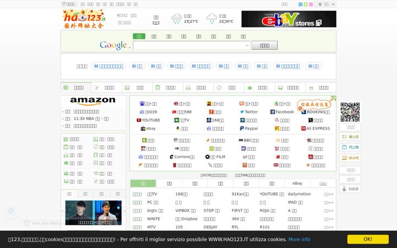
Task: Open the BBC shortcut
Action: [249, 141]
